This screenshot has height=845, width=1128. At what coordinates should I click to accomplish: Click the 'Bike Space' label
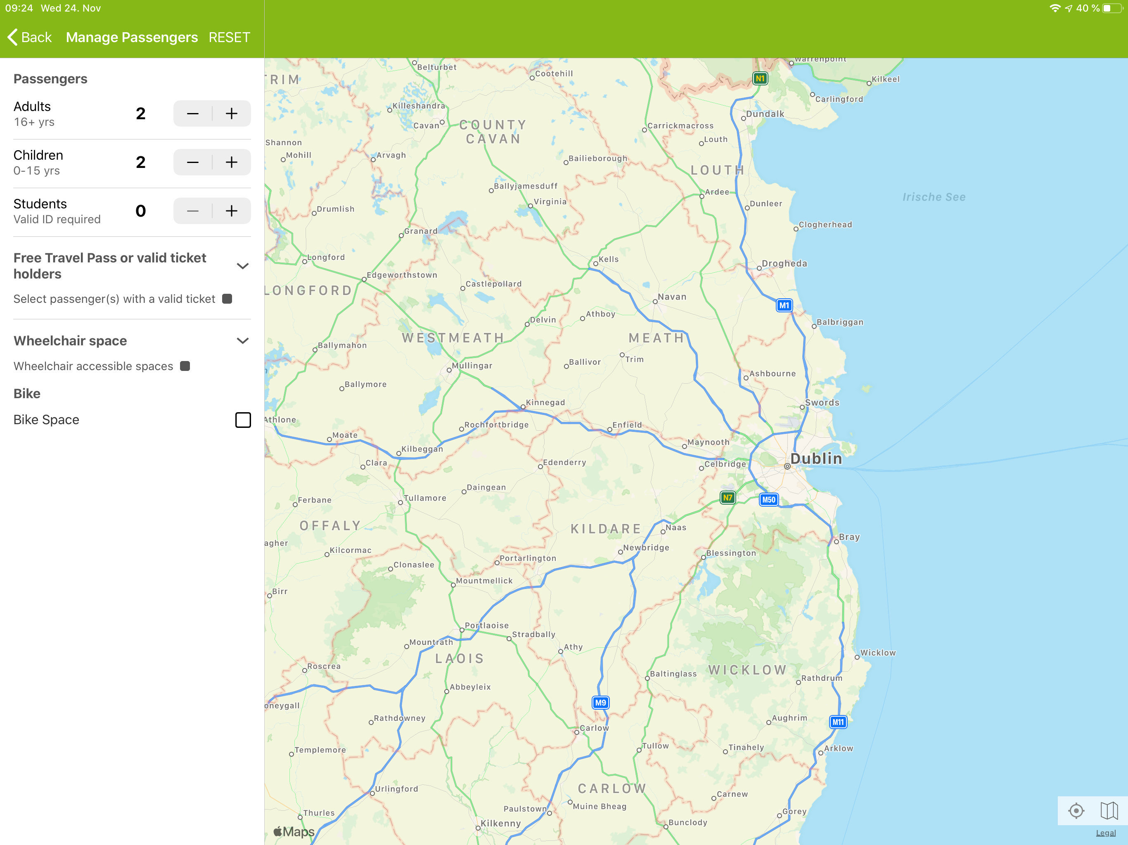click(x=46, y=420)
